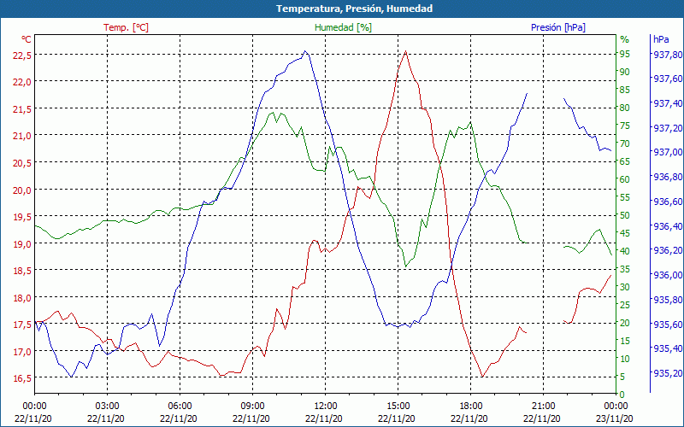684x427 pixels.
Task: Click the 50 humidity axis value
Action: (625, 215)
